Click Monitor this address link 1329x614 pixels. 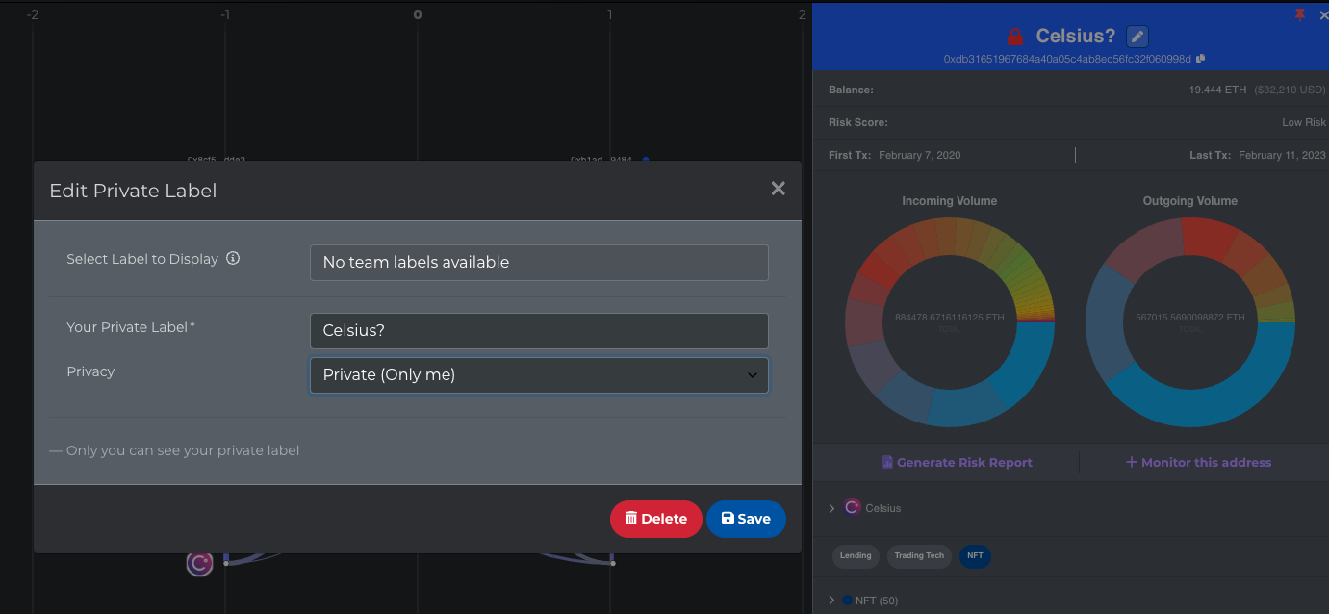coord(1198,463)
